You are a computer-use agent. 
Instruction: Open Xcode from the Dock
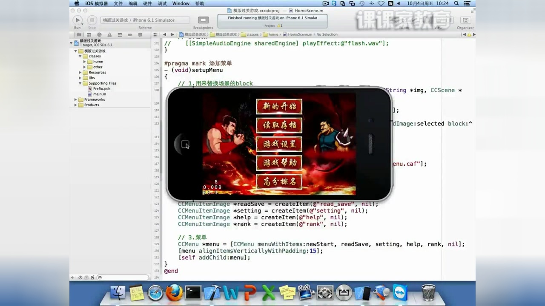(212, 292)
